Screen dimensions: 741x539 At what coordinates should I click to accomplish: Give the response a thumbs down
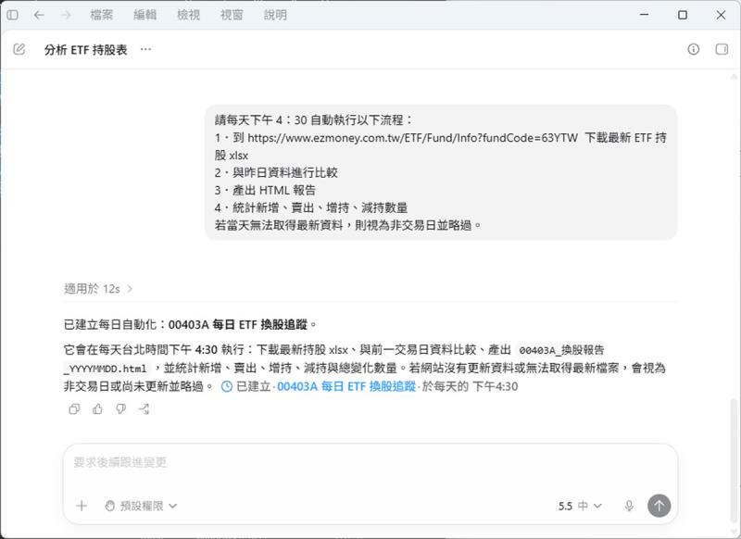(x=121, y=409)
